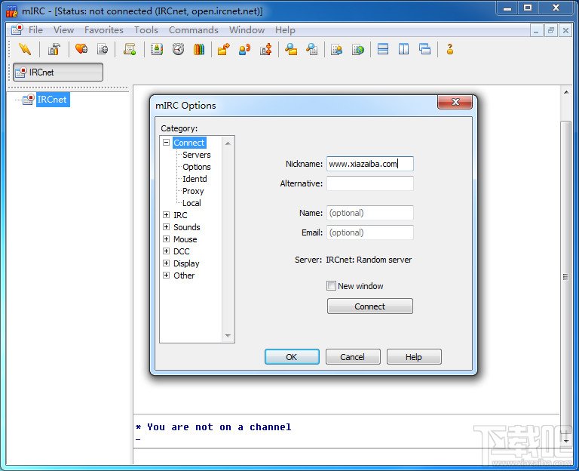The width and height of the screenshot is (579, 471).
Task: Click the Send File folder-arrow icon
Action: coord(223,49)
